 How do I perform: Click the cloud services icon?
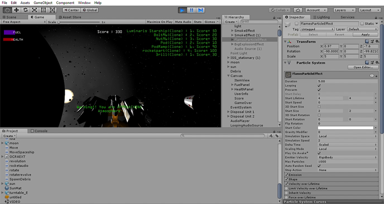[x=298, y=10]
